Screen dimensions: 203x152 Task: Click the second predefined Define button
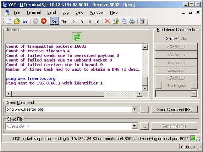[176, 55]
